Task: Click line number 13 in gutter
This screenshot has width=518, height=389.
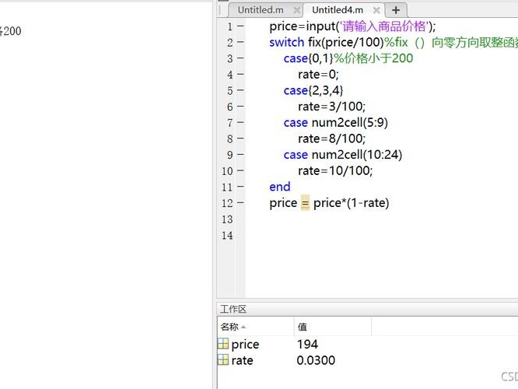Action: tap(227, 219)
